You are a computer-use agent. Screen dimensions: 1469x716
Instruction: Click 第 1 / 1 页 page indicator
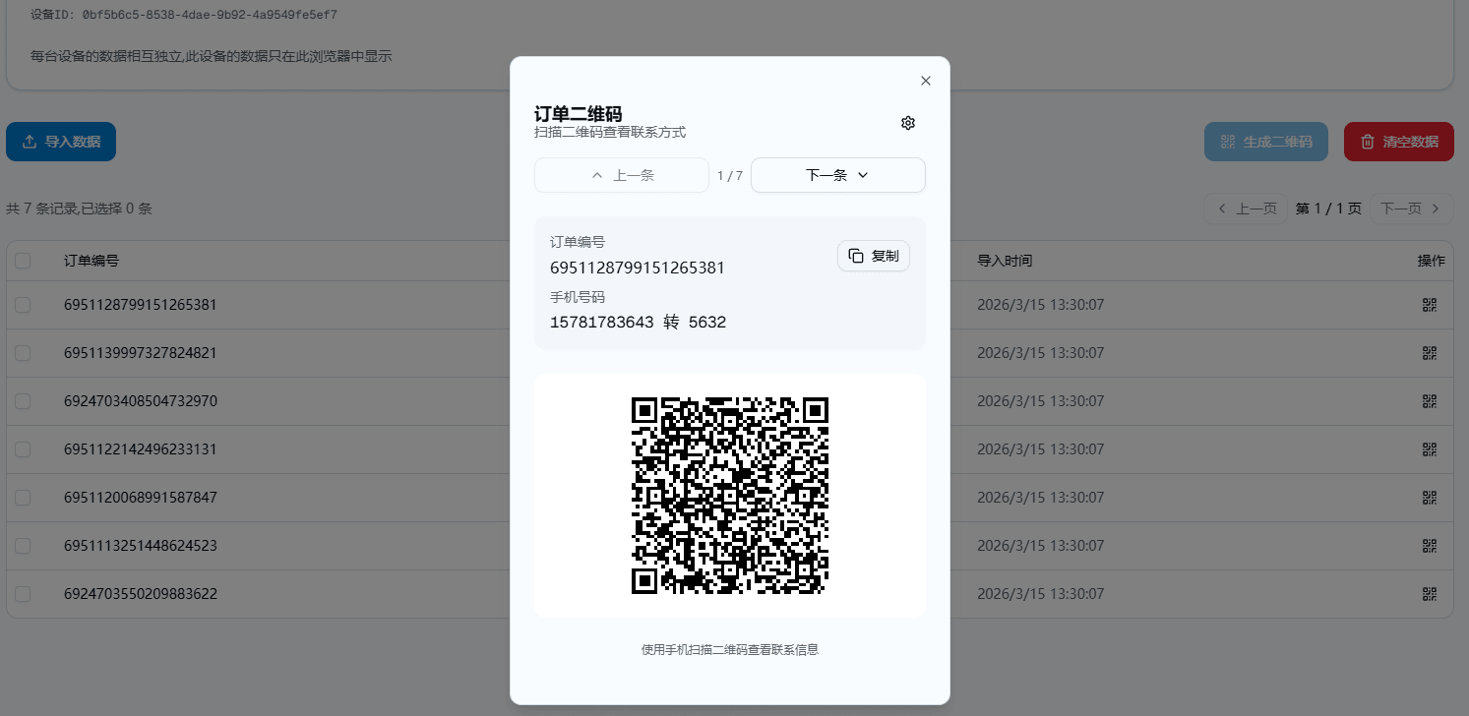click(1328, 209)
